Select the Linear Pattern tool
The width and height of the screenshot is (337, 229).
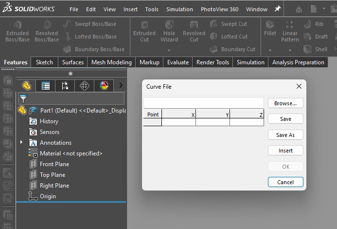pyautogui.click(x=290, y=31)
